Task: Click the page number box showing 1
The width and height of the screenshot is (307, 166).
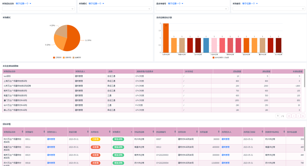Action: [x=278, y=116]
